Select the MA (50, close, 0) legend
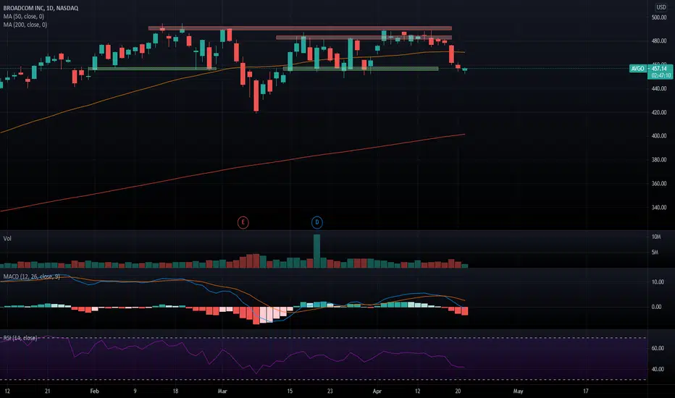The image size is (675, 398). 24,17
